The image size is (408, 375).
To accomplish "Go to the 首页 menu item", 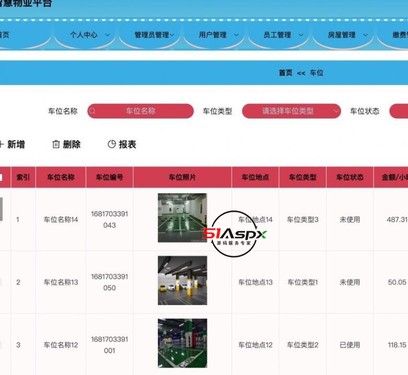I will (4, 35).
